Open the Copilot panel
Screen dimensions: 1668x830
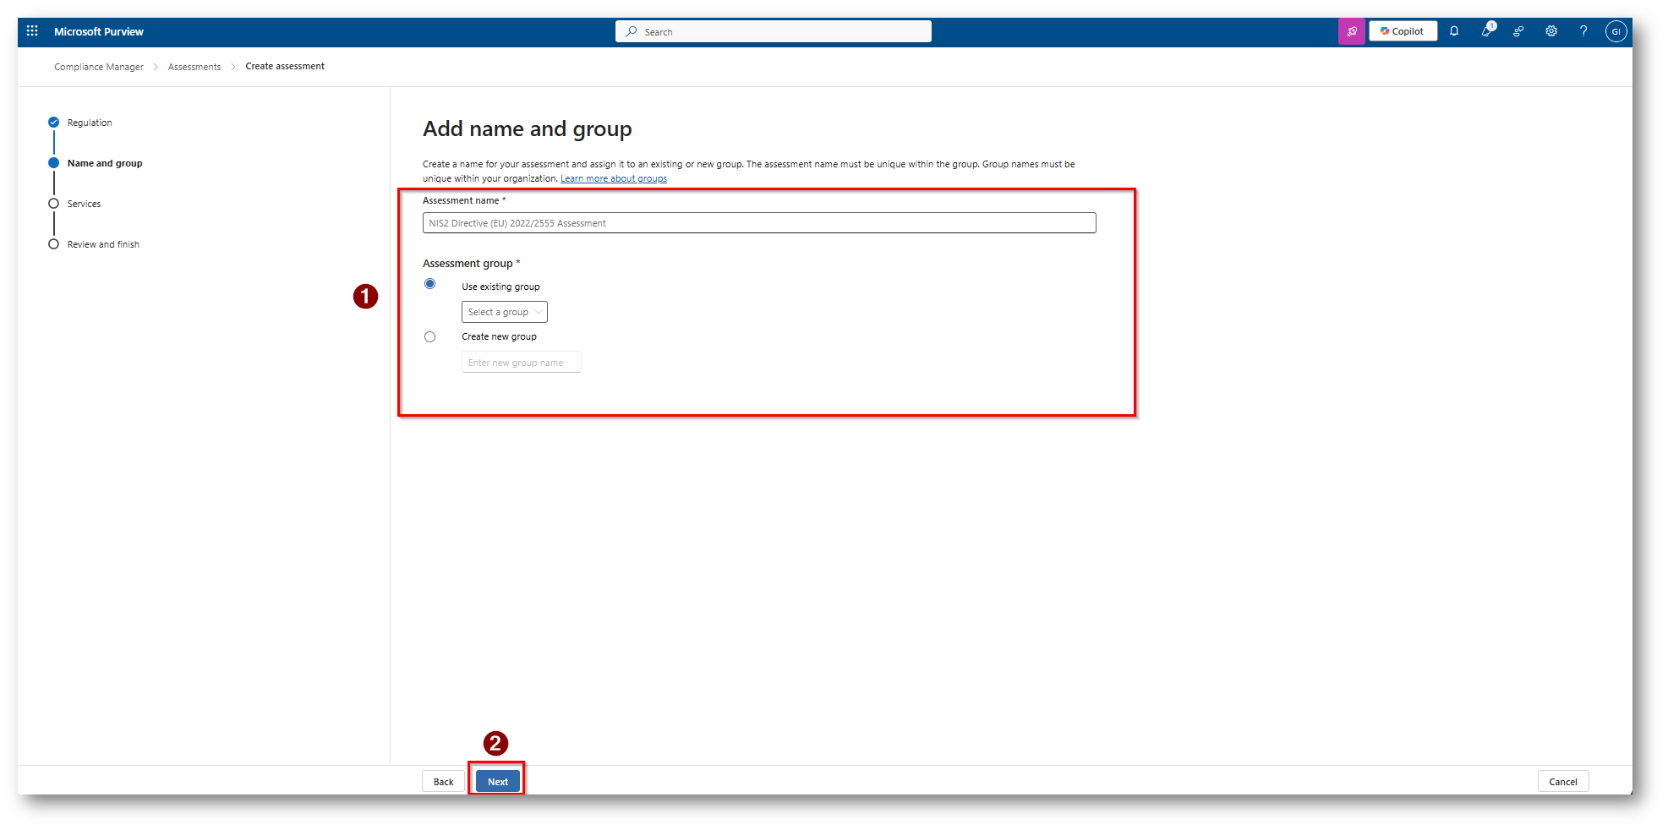pyautogui.click(x=1403, y=31)
